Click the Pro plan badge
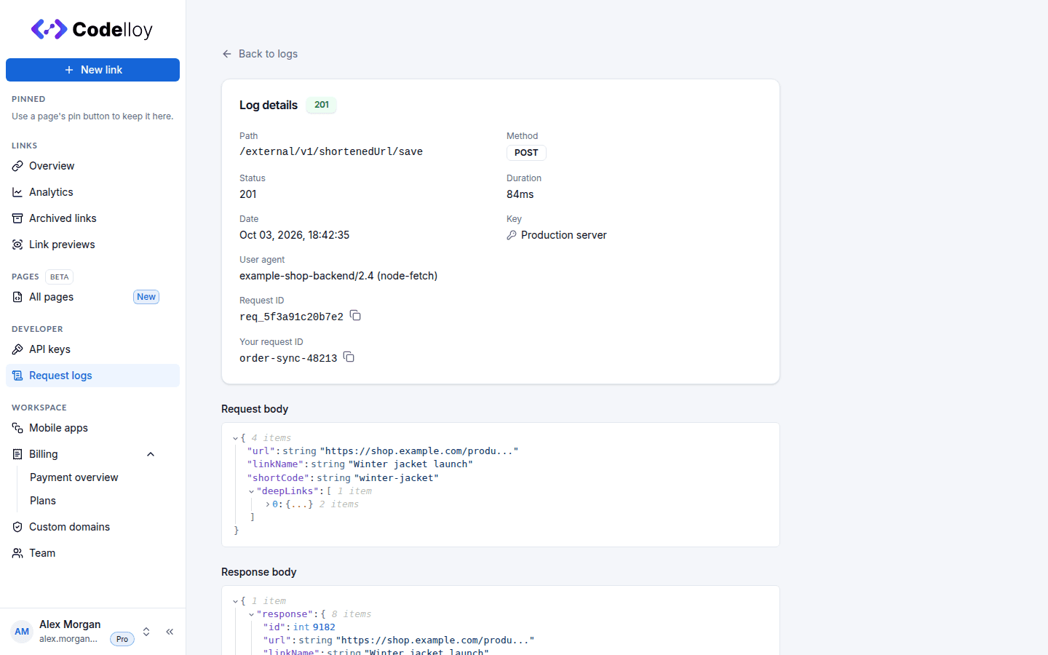The image size is (1048, 655). [x=122, y=639]
